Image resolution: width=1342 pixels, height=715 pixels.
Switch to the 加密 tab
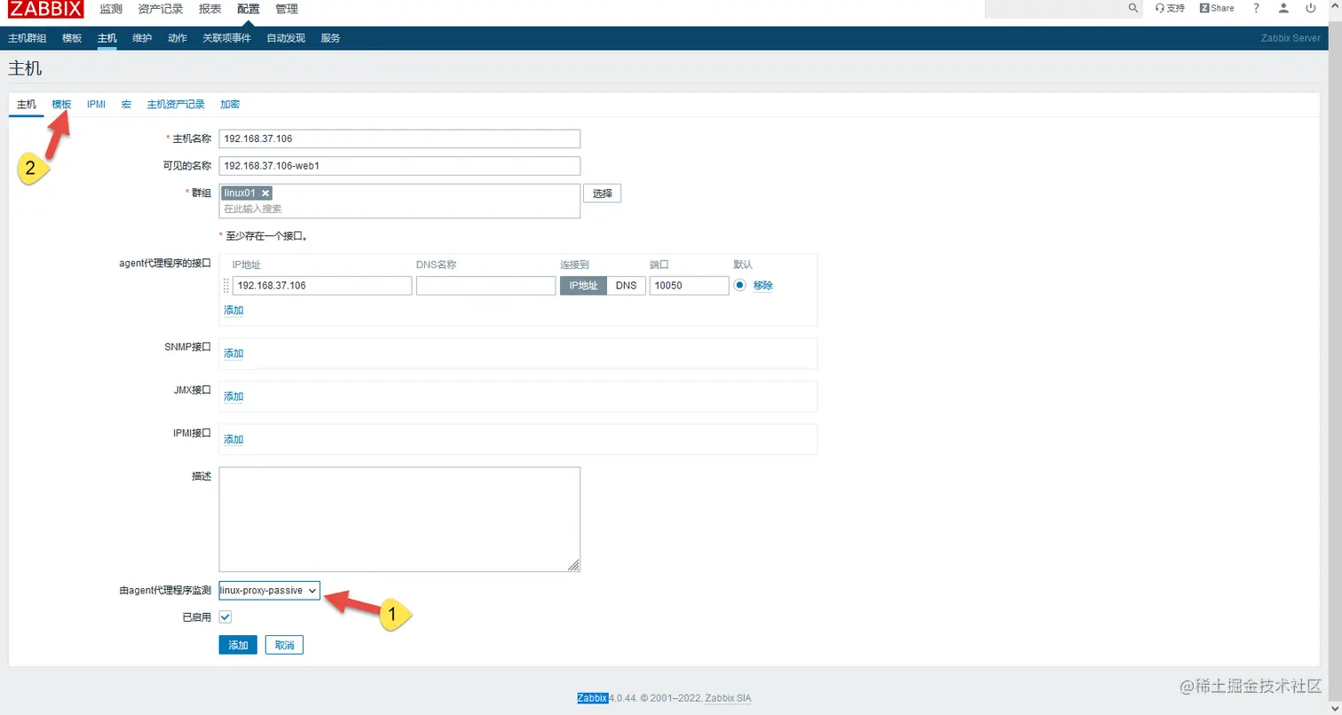coord(230,104)
